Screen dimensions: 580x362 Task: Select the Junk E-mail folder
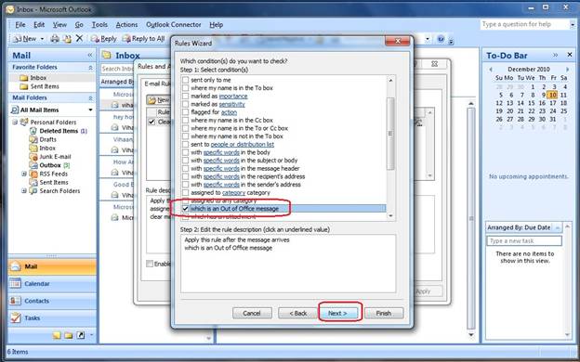click(x=55, y=157)
